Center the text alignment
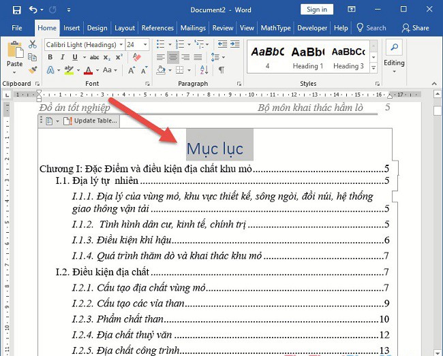Image resolution: width=443 pixels, height=356 pixels. point(173,58)
